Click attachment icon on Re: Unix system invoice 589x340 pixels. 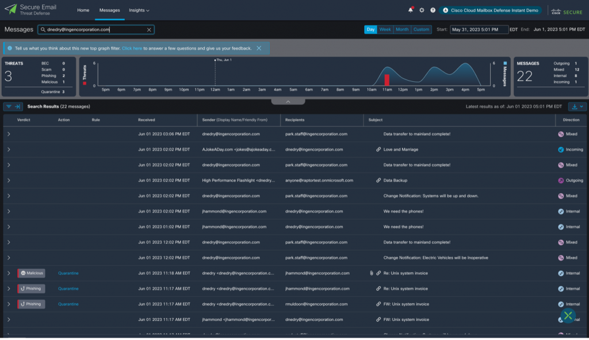pyautogui.click(x=372, y=273)
